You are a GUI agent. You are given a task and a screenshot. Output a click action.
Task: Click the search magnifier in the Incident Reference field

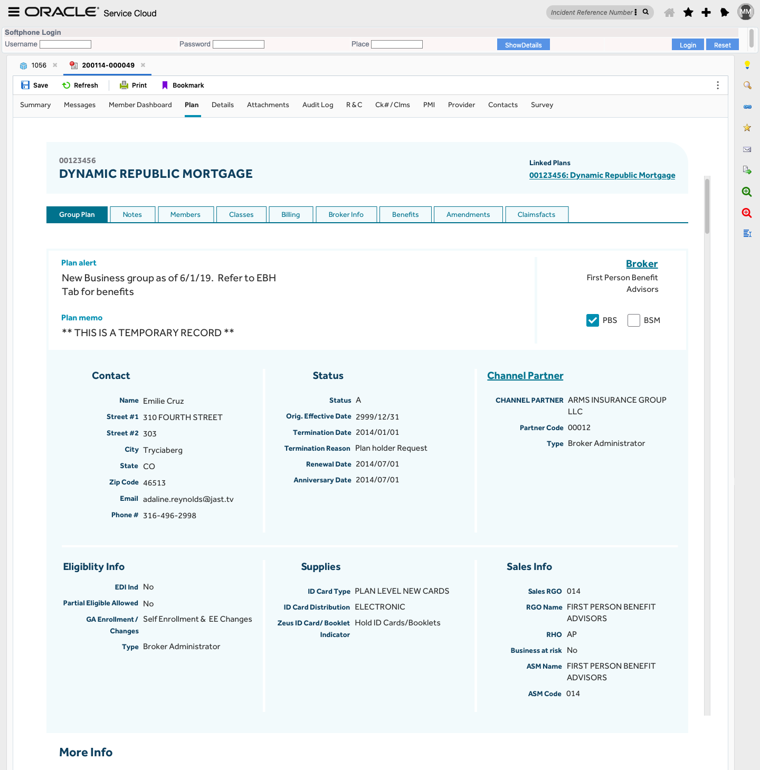tap(645, 12)
